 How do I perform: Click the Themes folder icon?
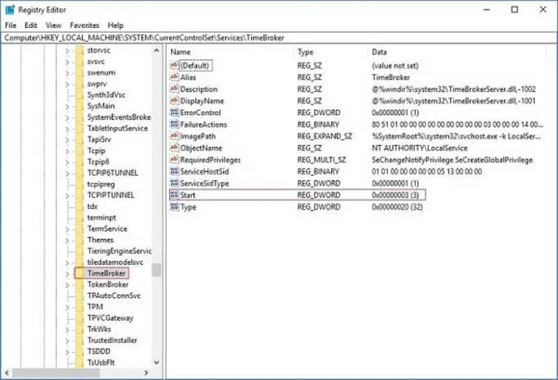[x=80, y=240]
